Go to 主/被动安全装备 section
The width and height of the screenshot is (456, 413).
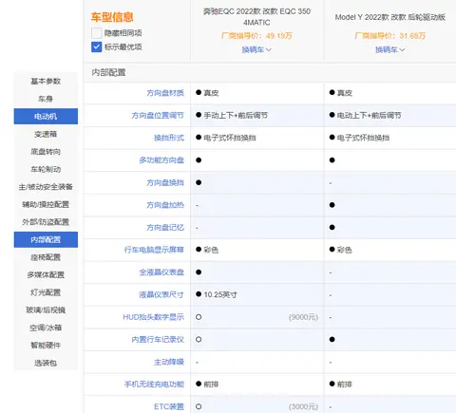coord(46,187)
